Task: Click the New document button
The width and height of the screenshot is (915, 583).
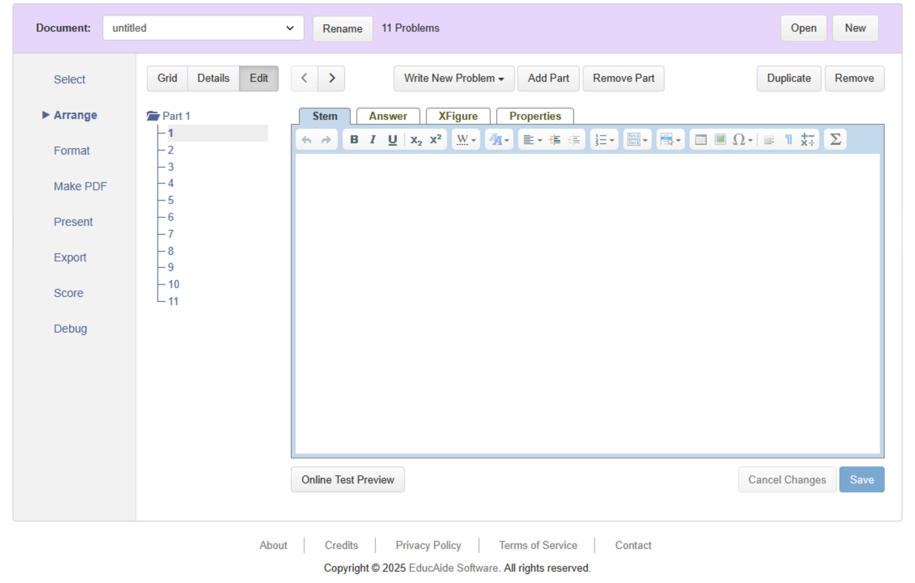Action: click(x=855, y=28)
